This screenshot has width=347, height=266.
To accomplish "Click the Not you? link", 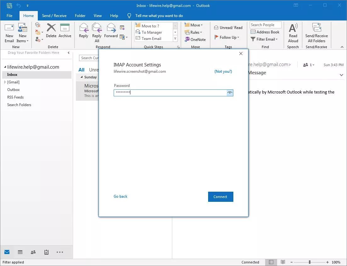I will 223,71.
